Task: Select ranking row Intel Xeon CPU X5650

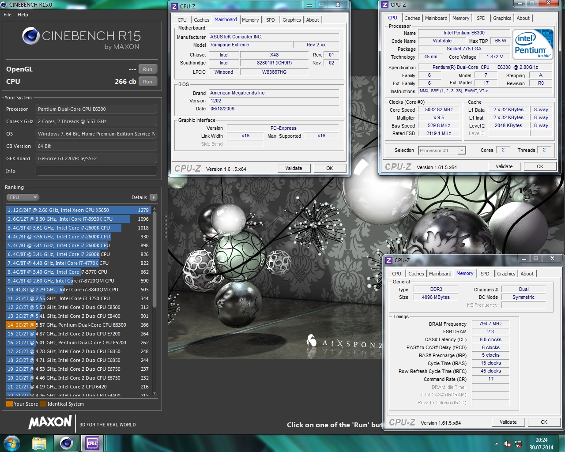Action: (79, 210)
